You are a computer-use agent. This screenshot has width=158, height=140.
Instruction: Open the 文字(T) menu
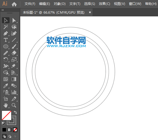[75, 4]
